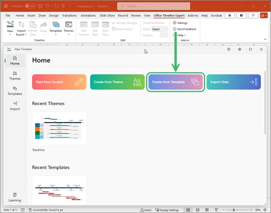Switch to the Slide Show ribbon tab
This screenshot has height=213, width=271.
point(107,15)
